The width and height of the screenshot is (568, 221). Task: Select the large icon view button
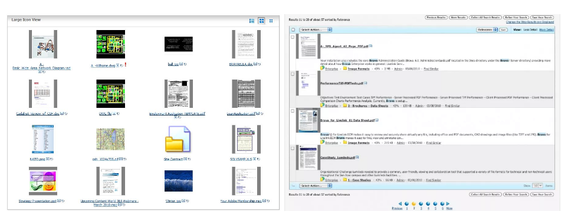click(261, 21)
